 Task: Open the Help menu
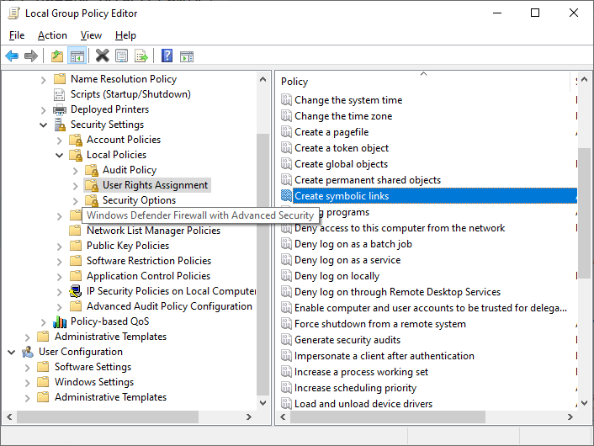(x=125, y=35)
